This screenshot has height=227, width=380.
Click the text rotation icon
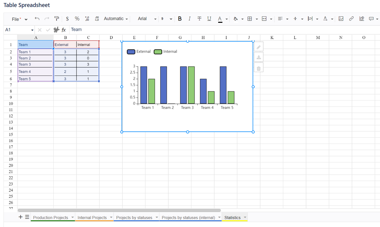[x=325, y=19]
